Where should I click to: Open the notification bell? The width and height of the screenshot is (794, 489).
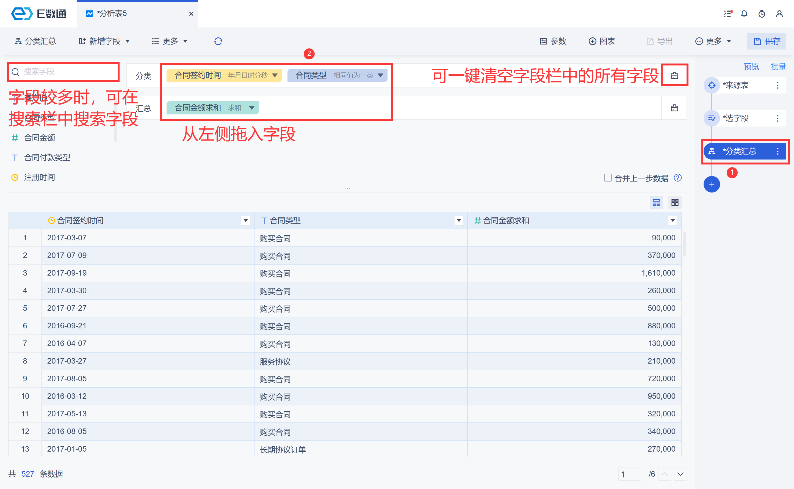coord(744,14)
